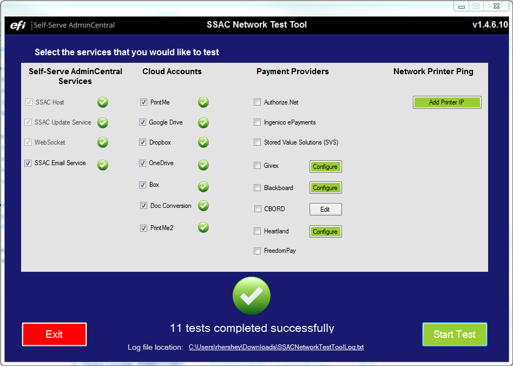Uncheck the PrintMe2 checkbox
513x366 pixels.
tap(143, 228)
